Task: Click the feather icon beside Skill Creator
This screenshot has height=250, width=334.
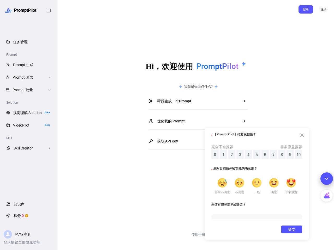Action: [x=8, y=148]
